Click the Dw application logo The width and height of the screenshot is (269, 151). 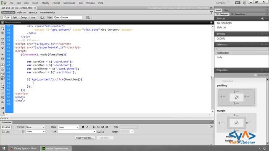4,3
